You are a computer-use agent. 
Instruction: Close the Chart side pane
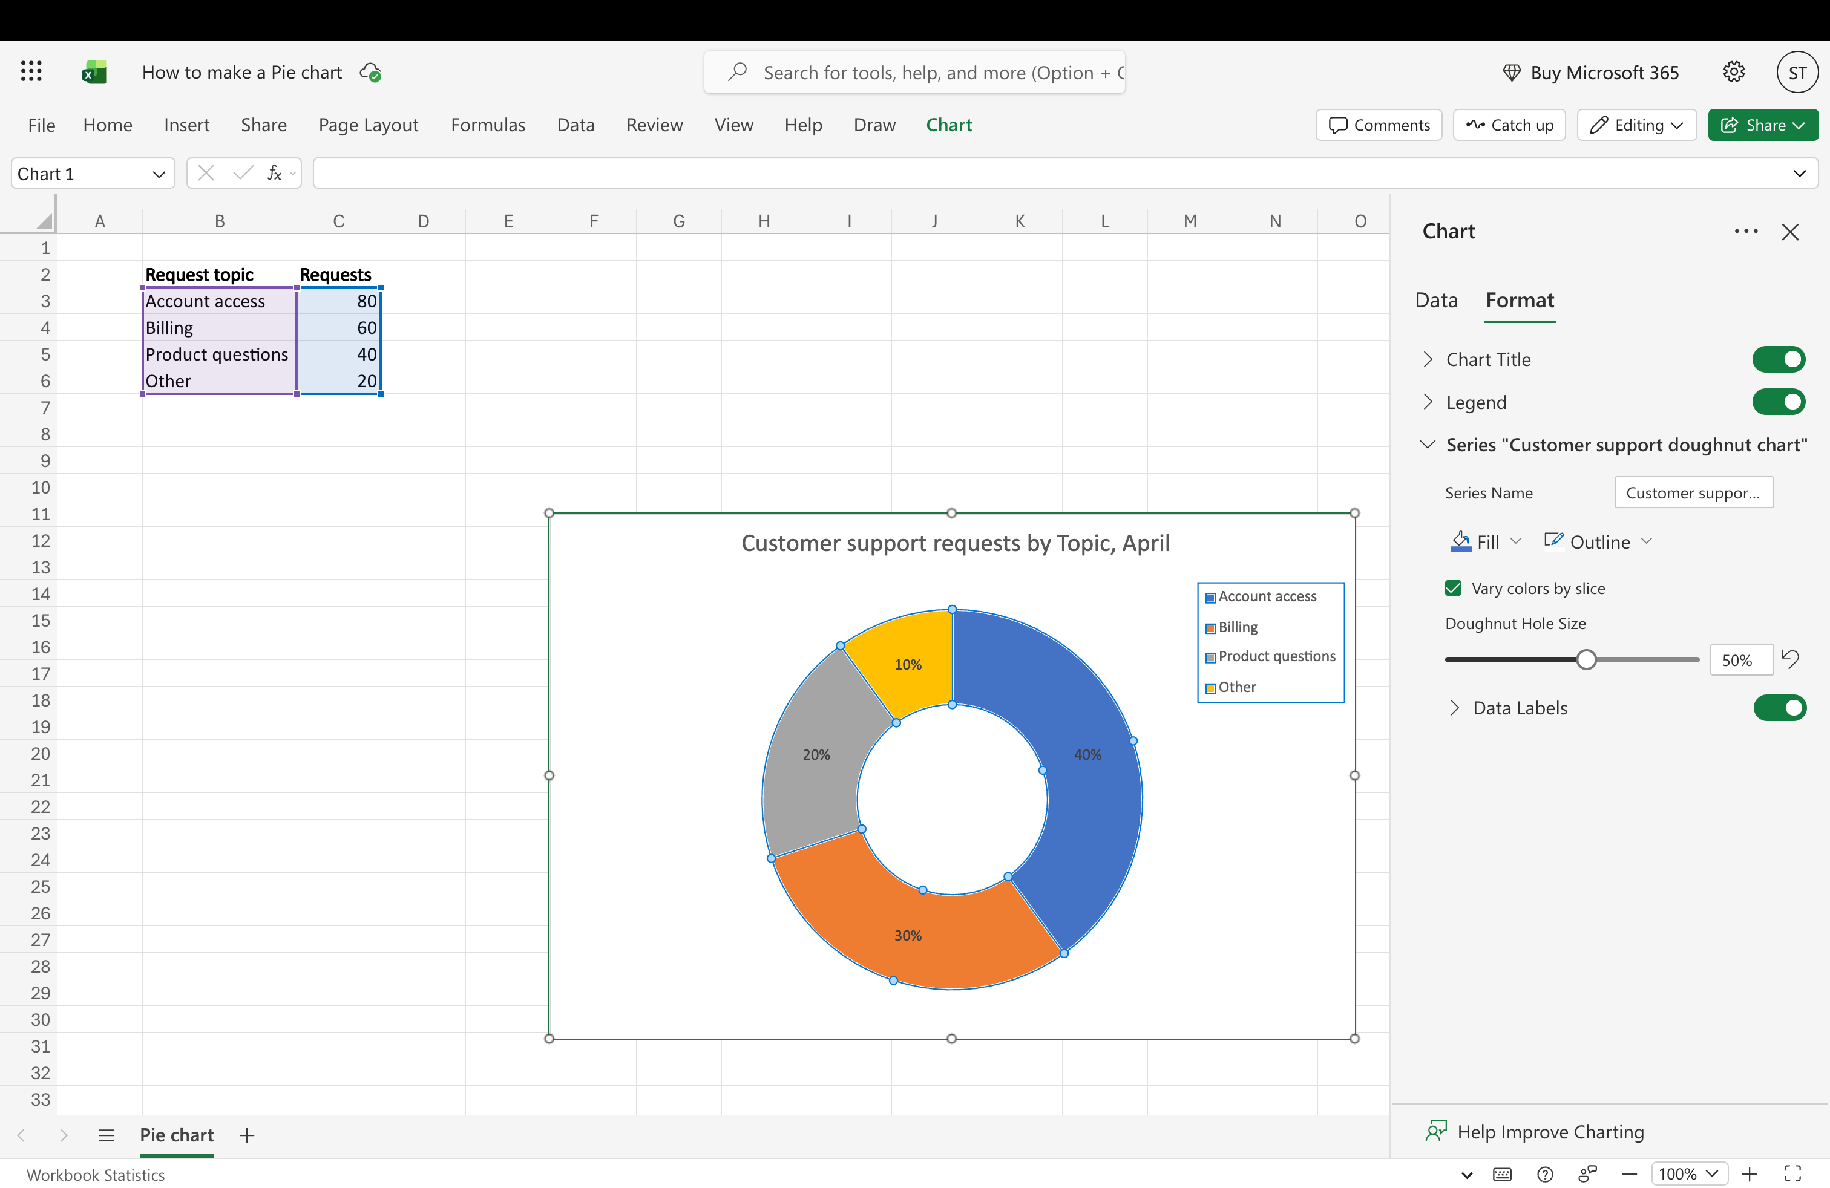point(1790,231)
